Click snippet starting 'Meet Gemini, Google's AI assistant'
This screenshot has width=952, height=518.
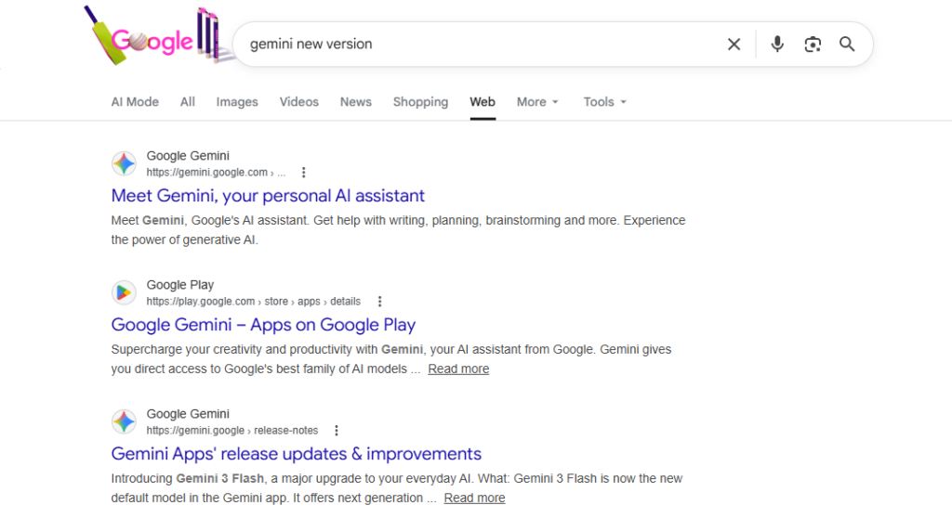[398, 230]
